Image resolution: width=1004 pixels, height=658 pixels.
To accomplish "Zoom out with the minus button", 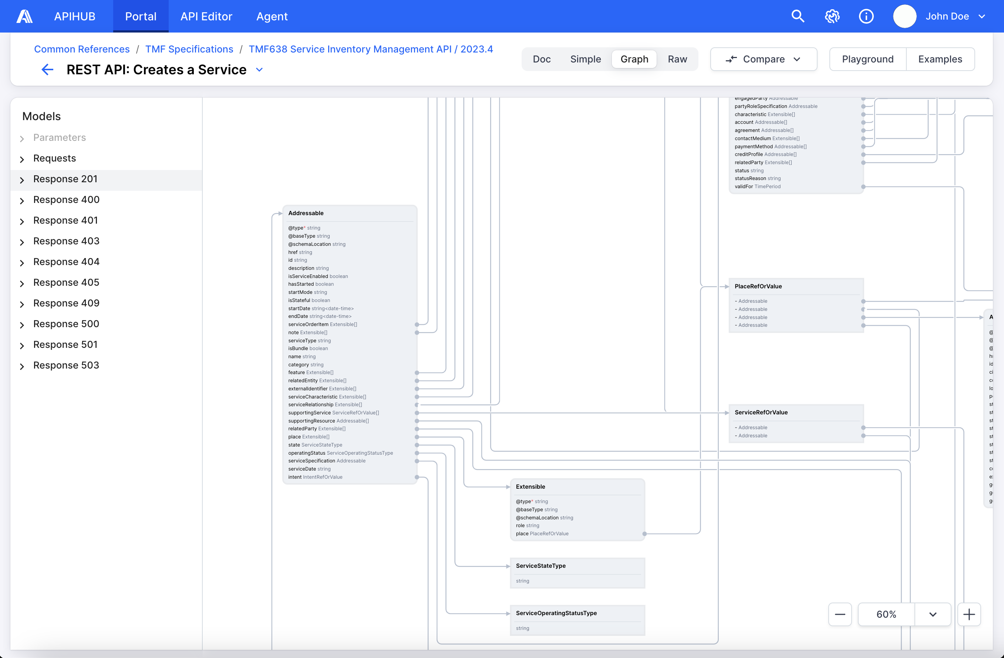I will pos(839,614).
